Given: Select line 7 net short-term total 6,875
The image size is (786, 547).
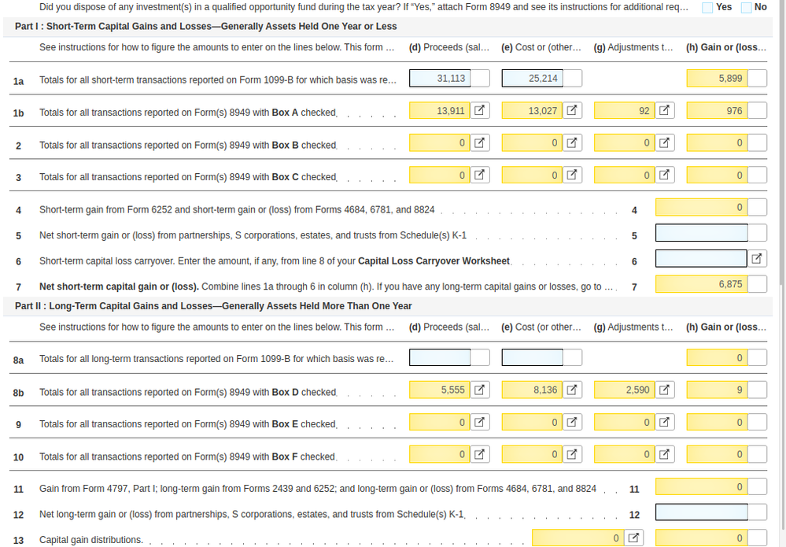Looking at the screenshot, I should pyautogui.click(x=701, y=285).
